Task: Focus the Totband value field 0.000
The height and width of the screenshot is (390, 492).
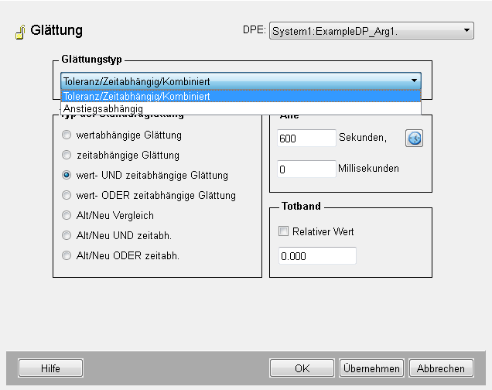Action: coord(317,255)
